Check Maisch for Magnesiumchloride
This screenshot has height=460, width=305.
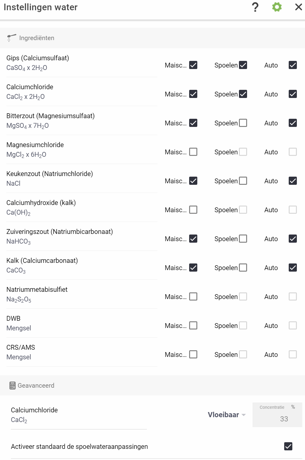coord(193,152)
